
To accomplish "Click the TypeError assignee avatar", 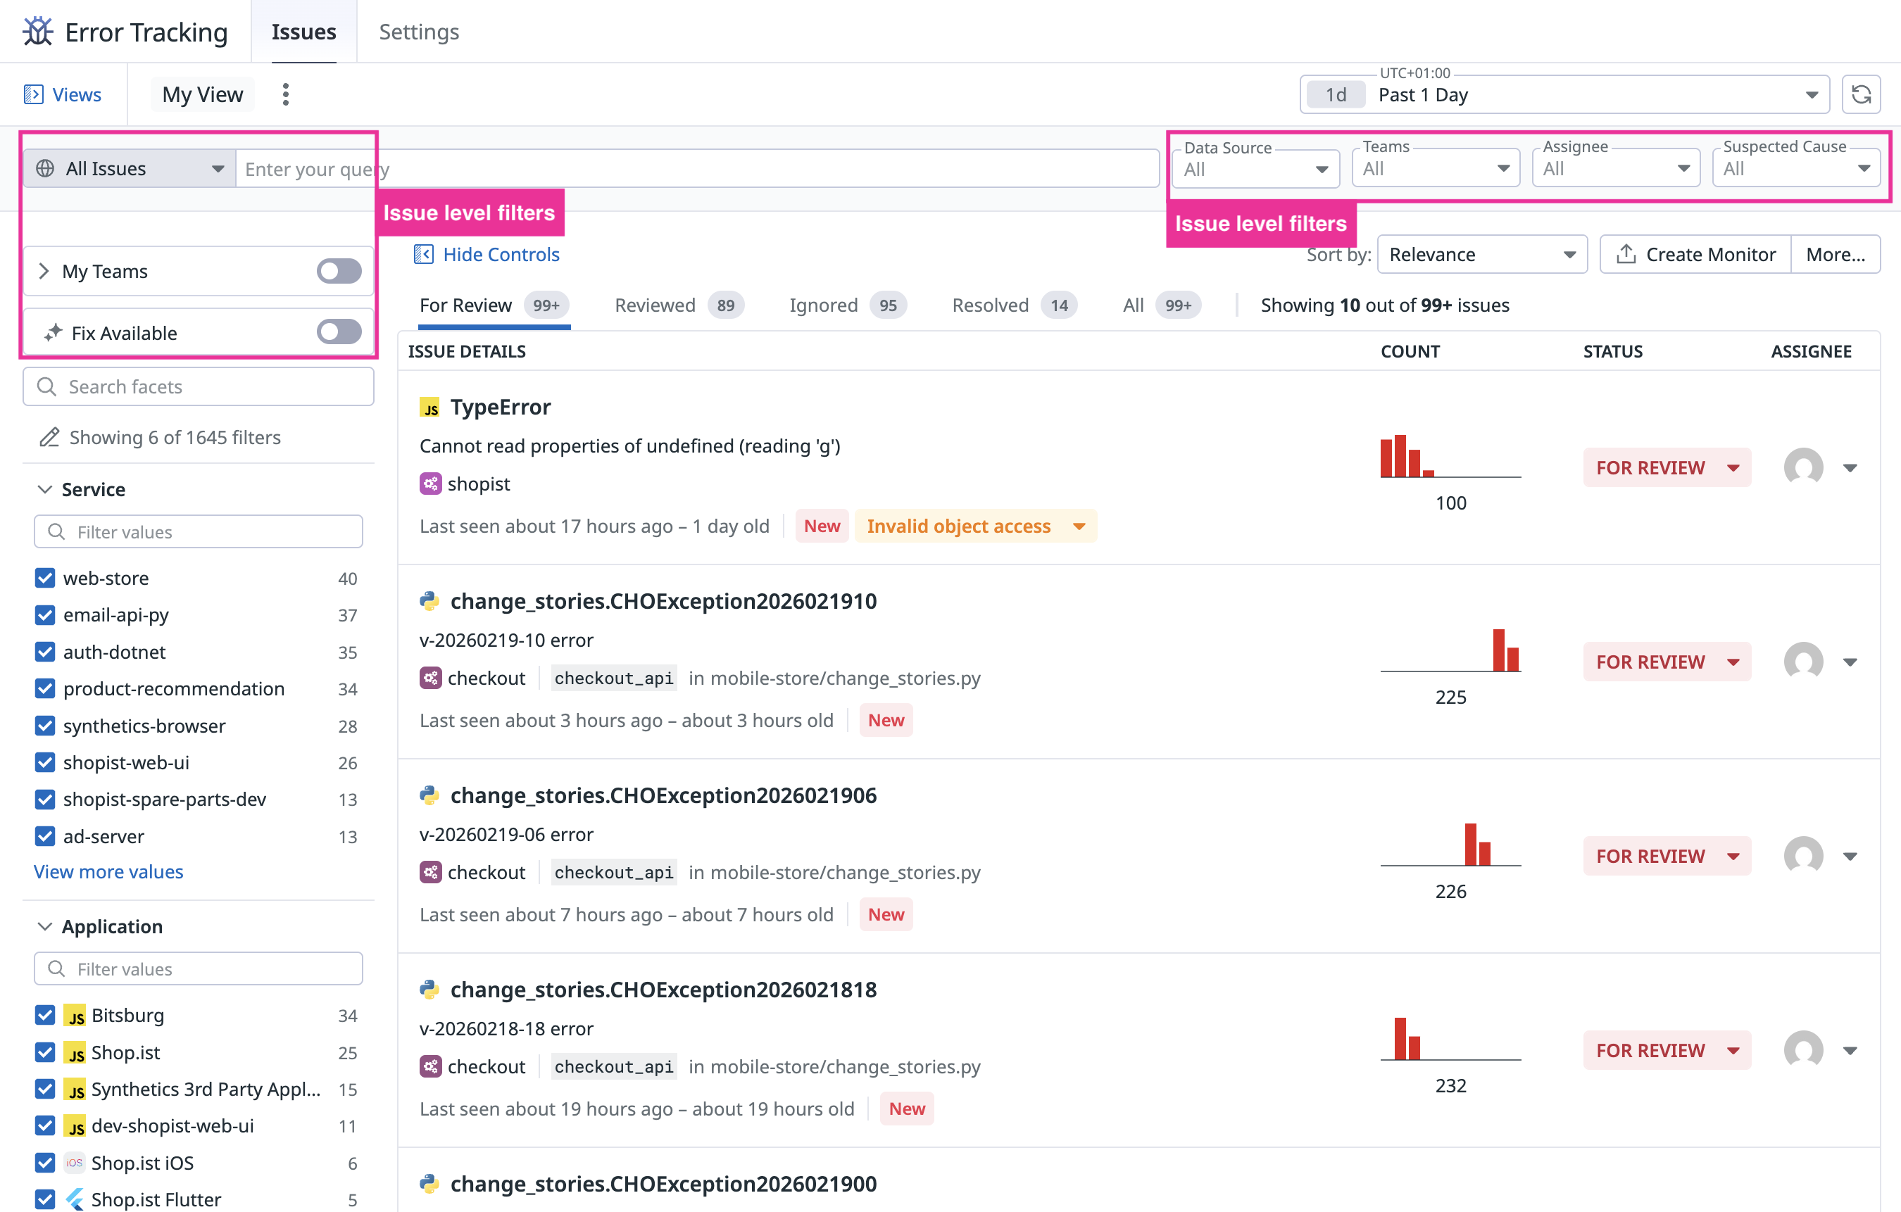I will 1803,467.
